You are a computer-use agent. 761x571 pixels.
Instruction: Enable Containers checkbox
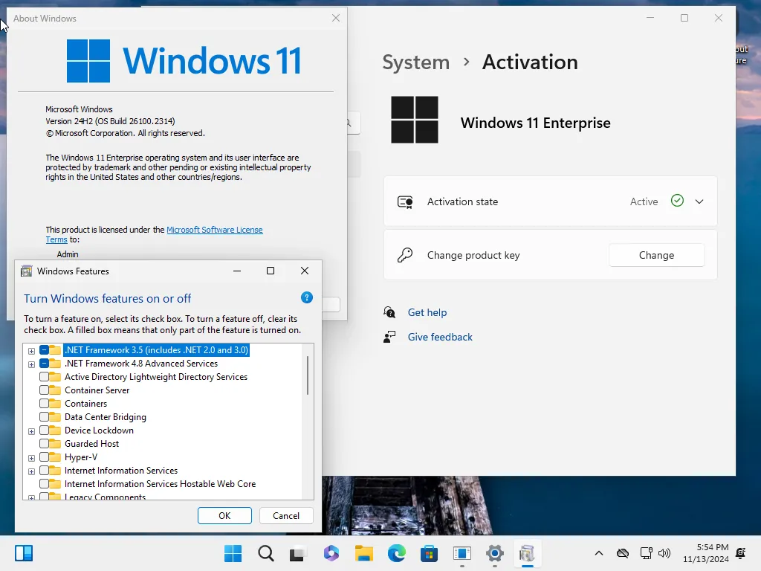(x=44, y=404)
